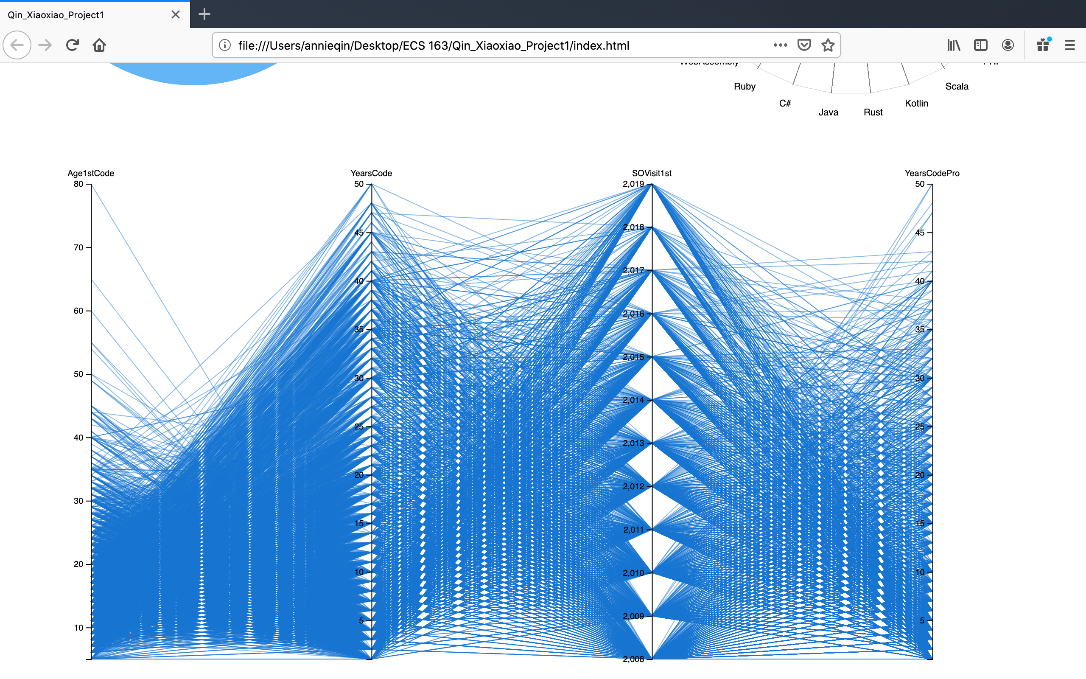The height and width of the screenshot is (679, 1086).
Task: Open What's New gift icon
Action: [x=1042, y=45]
